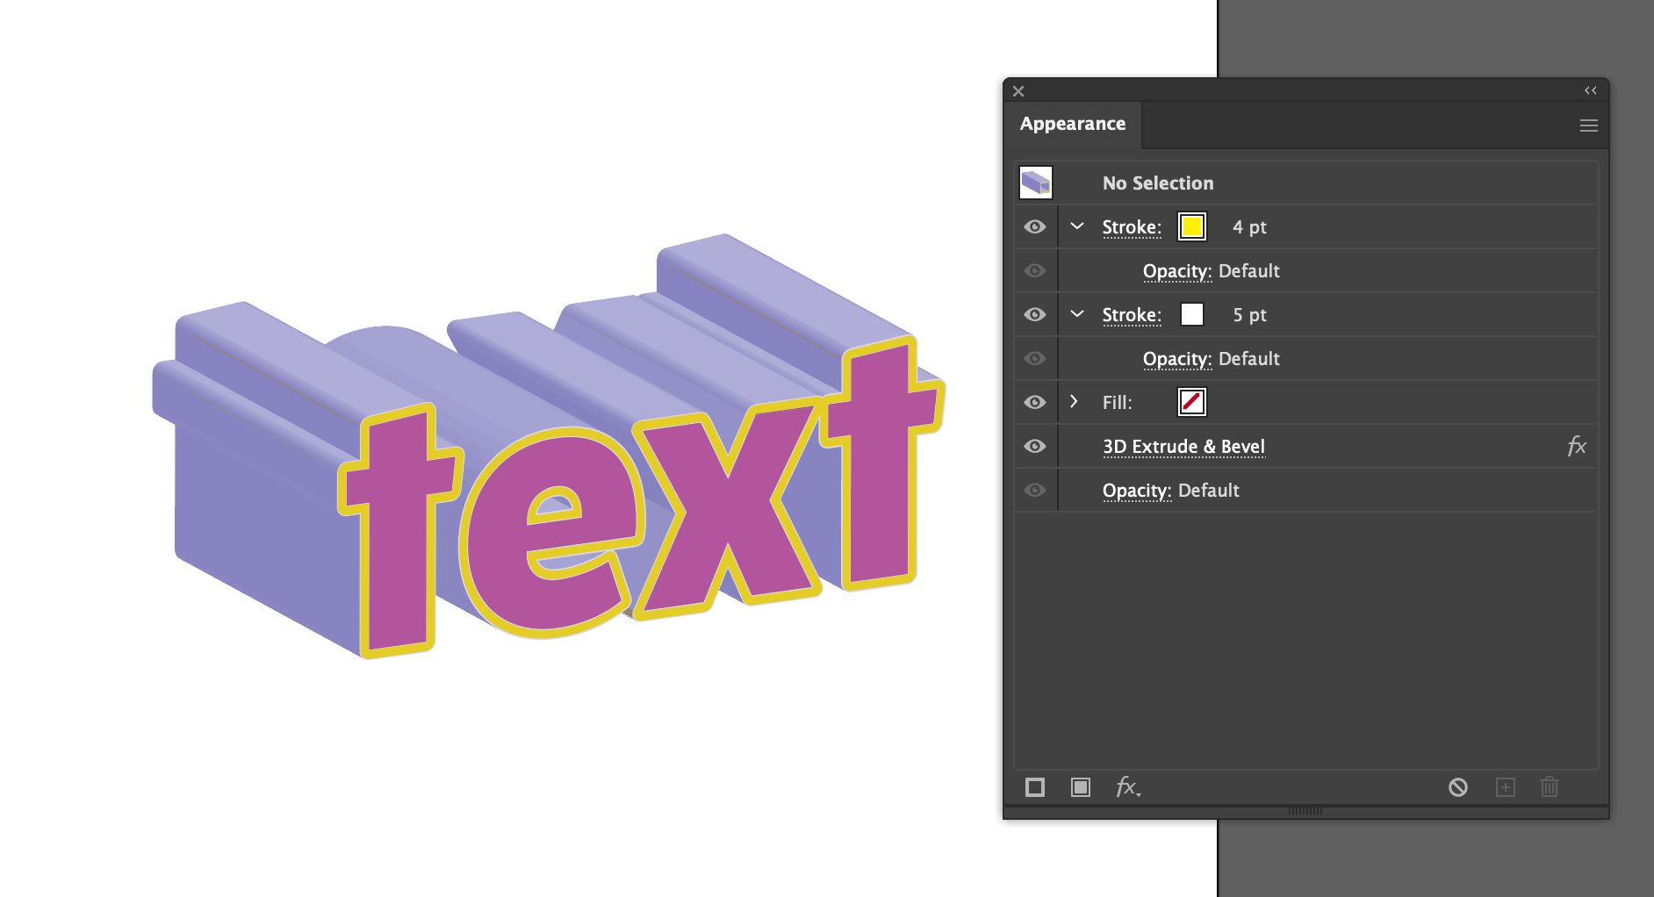Delete the selected item with the trash icon
Image resolution: width=1654 pixels, height=897 pixels.
click(1550, 787)
